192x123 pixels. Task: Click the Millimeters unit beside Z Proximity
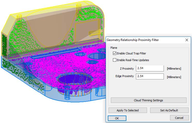[174, 69]
